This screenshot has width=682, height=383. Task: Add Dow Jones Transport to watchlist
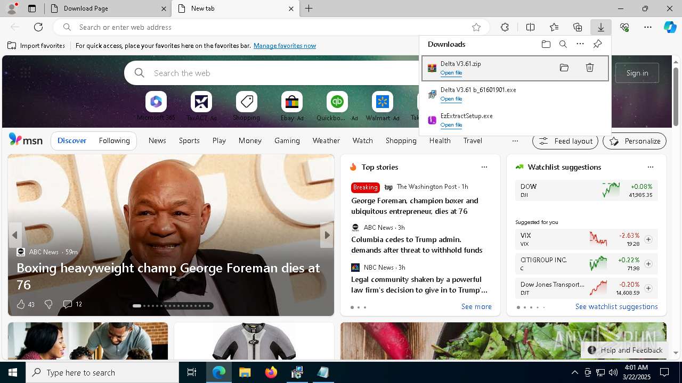(648, 288)
